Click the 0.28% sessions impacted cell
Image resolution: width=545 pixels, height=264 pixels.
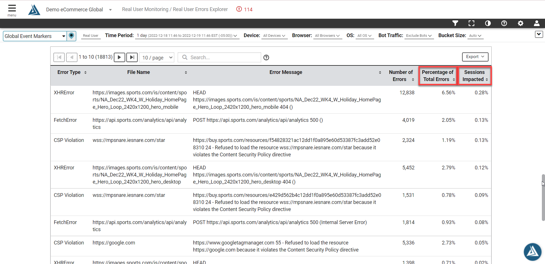coord(481,93)
